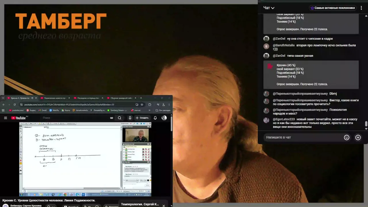368x207 pixels.
Task: Open the mercari bookmark
Action: pyautogui.click(x=136, y=110)
